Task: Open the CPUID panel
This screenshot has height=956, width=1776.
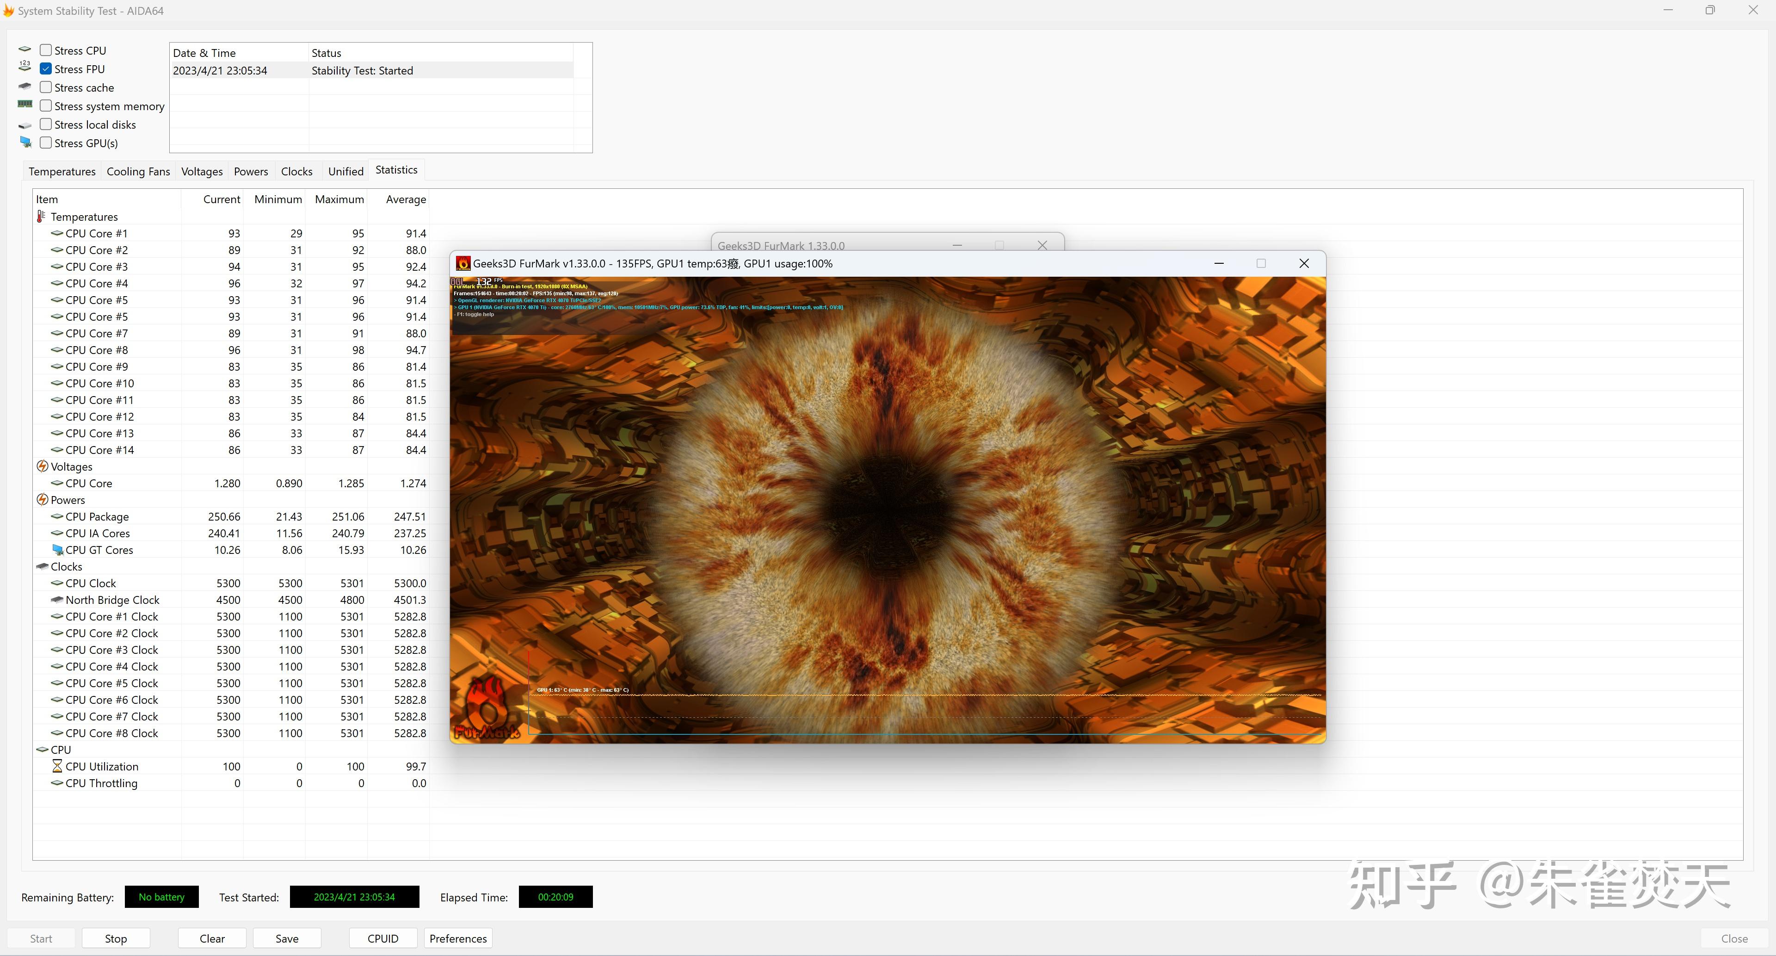Action: (x=382, y=938)
